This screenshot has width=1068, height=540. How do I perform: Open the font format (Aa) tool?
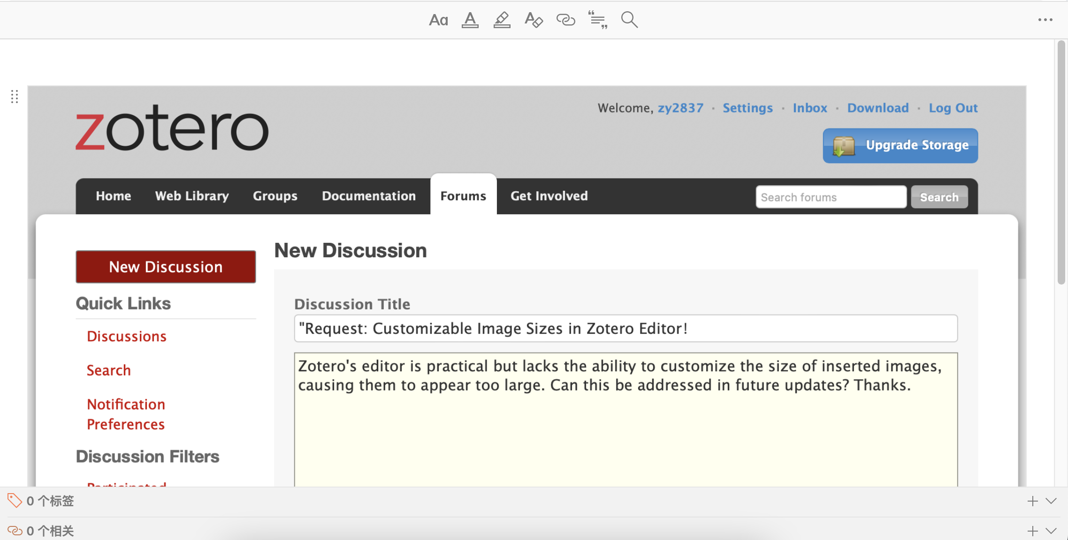(x=438, y=20)
